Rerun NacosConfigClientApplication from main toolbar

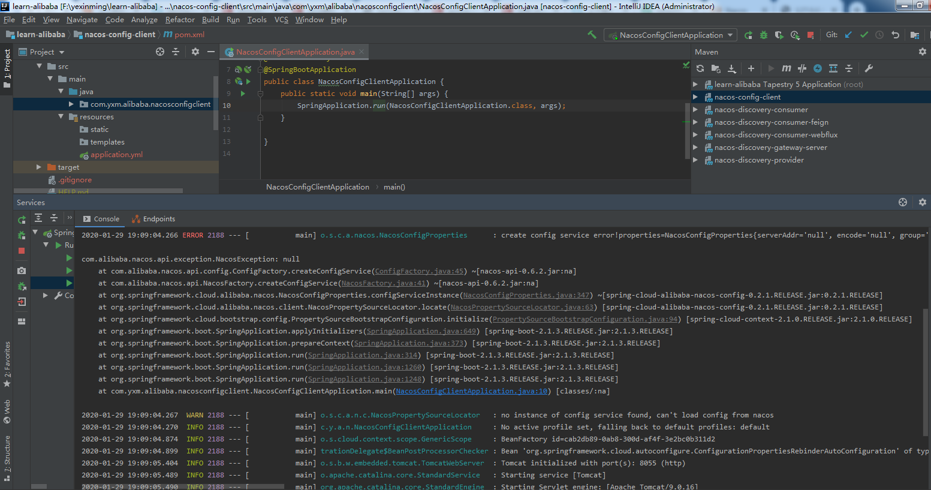748,35
